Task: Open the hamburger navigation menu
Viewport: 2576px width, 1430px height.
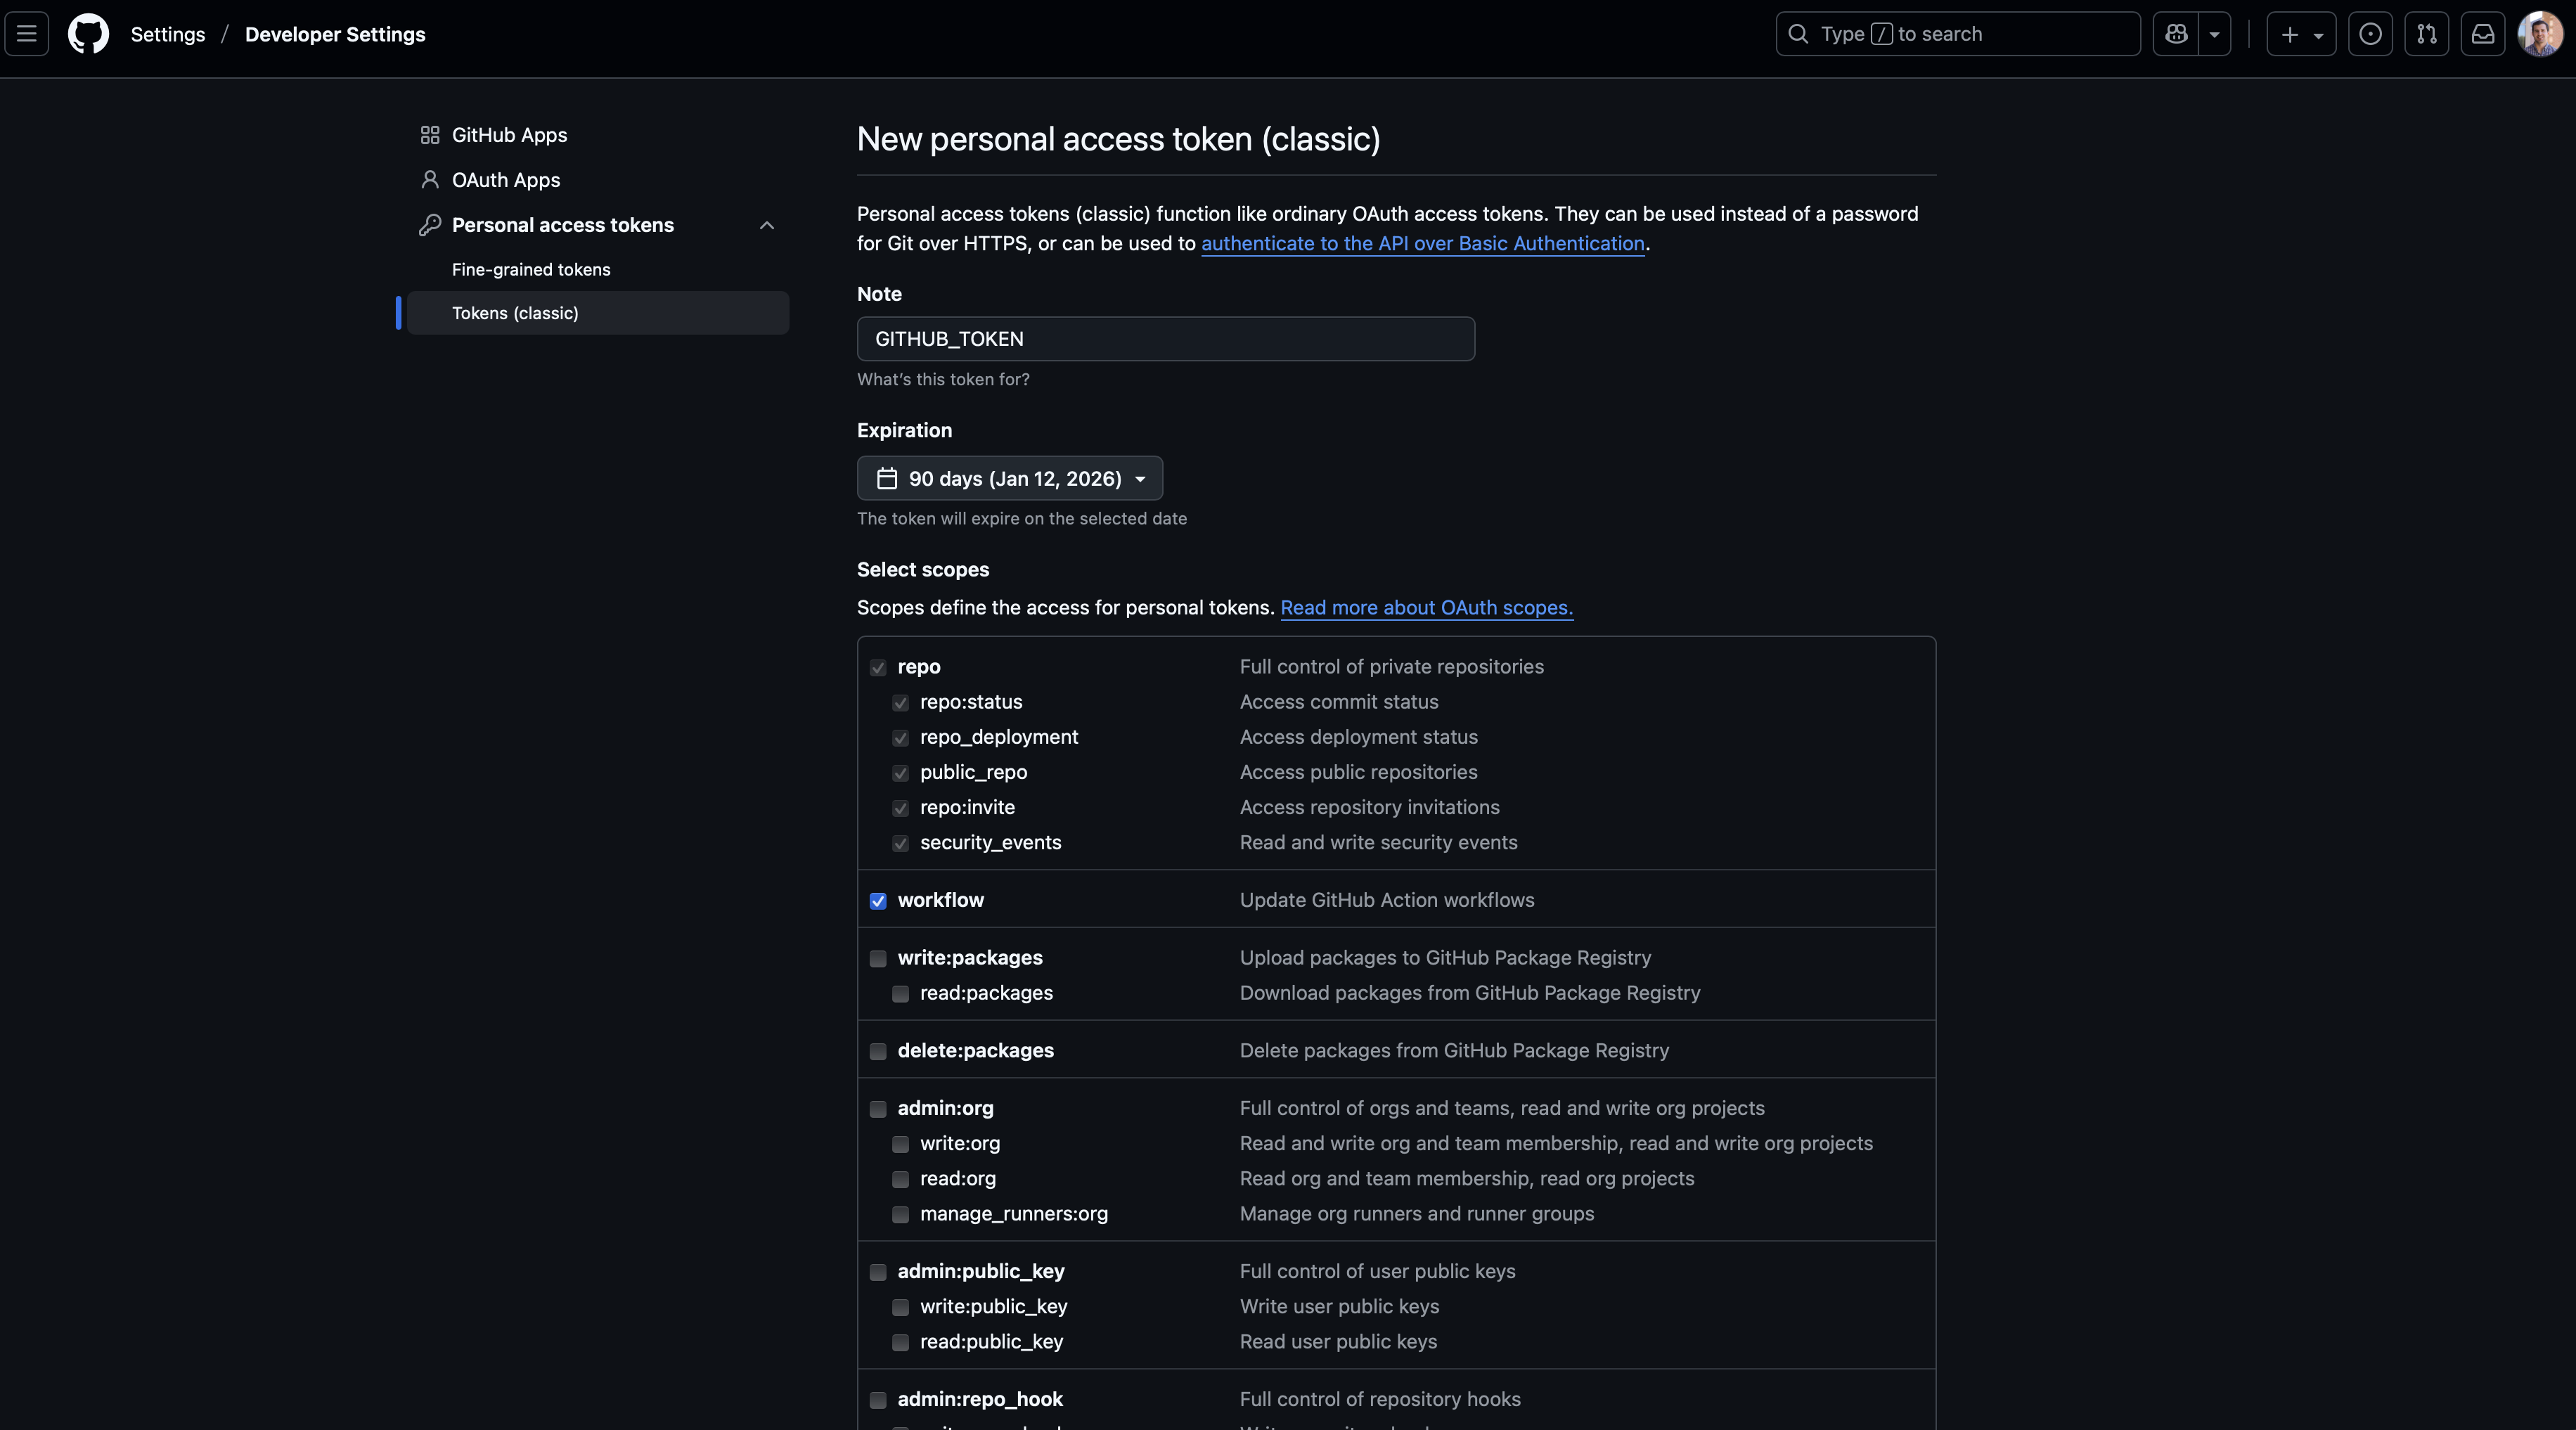Action: (27, 34)
